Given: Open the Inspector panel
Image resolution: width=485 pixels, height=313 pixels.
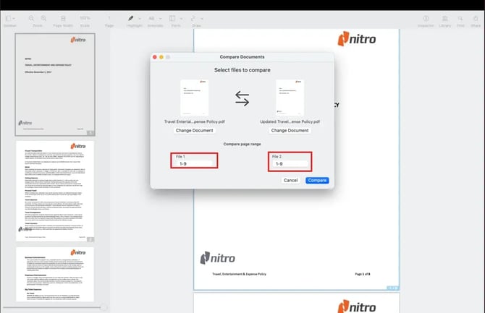Looking at the screenshot, I should click(x=426, y=19).
